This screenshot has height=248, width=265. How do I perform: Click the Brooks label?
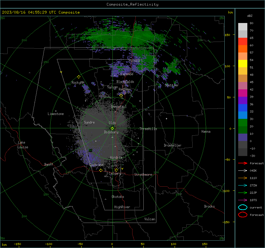point(209,206)
